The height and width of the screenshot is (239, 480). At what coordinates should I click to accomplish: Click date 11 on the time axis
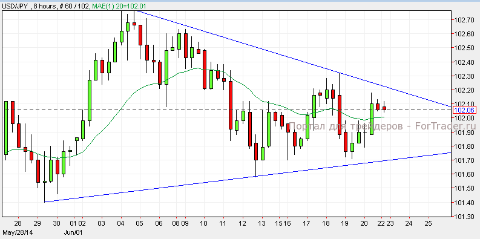pos(223,223)
